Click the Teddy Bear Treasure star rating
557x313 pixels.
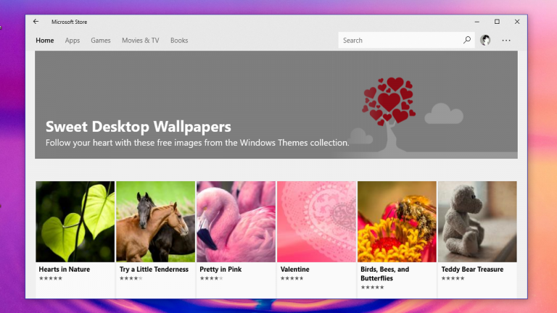[x=453, y=278]
